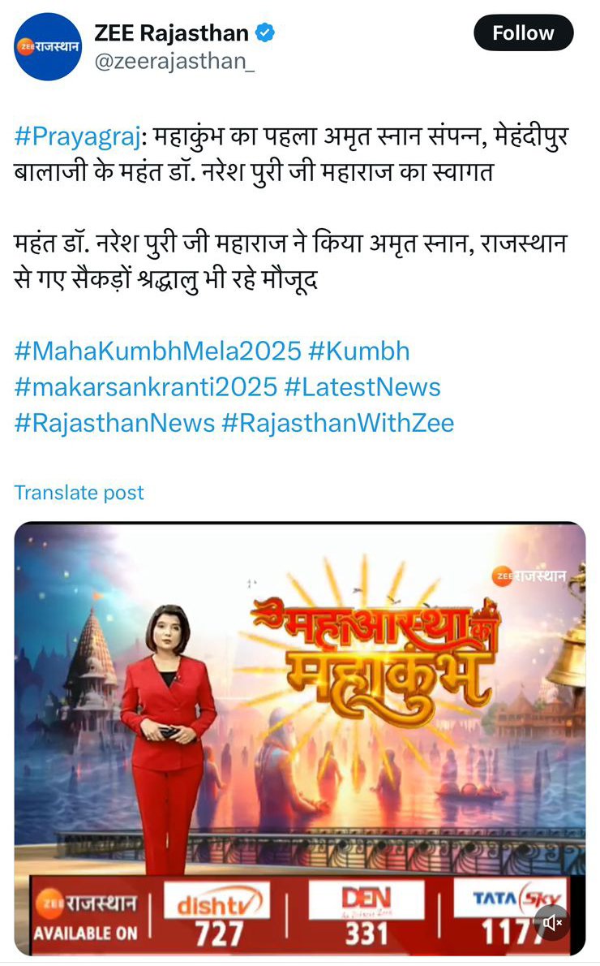The width and height of the screenshot is (600, 966).
Task: Open the #MahaKumbhMela2025 hashtag
Action: [157, 351]
